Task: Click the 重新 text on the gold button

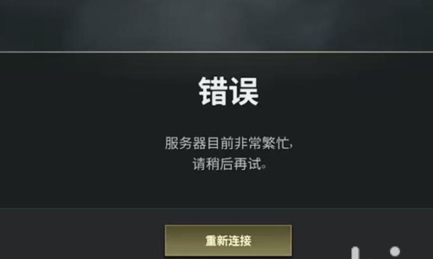Action: click(x=216, y=241)
